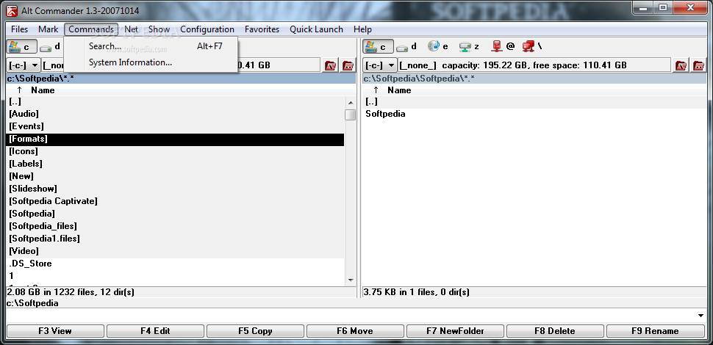Select the [Video] folder
This screenshot has width=713, height=345.
[x=175, y=251]
